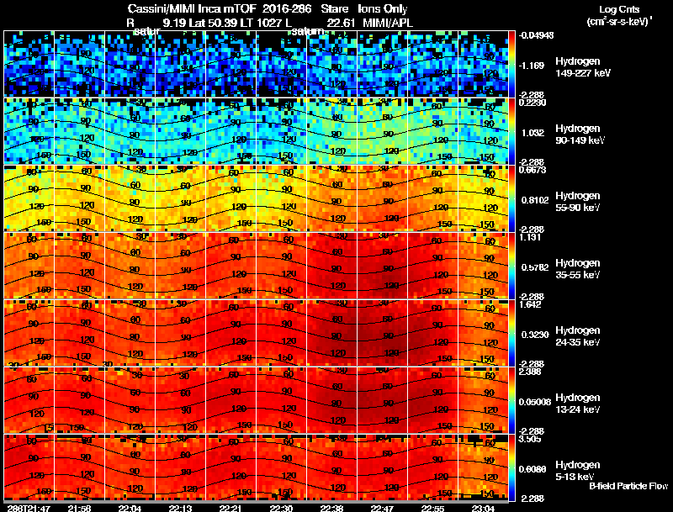
Task: Click the "1.131" colorbar value
Action: (x=530, y=237)
